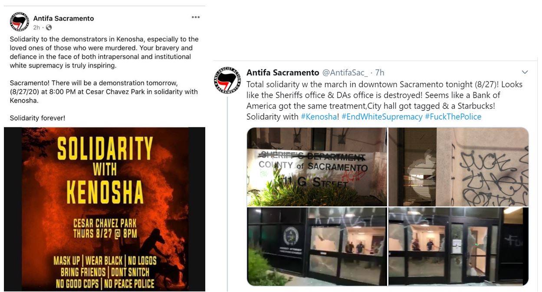
Task: Open the graffiti wall photo
Action: 458,167
